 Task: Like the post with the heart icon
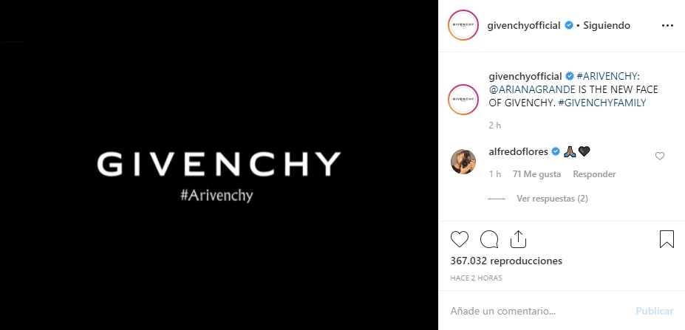[459, 239]
